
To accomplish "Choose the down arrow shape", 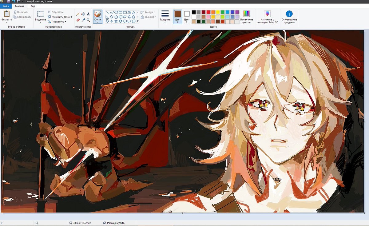I will point(107,21).
